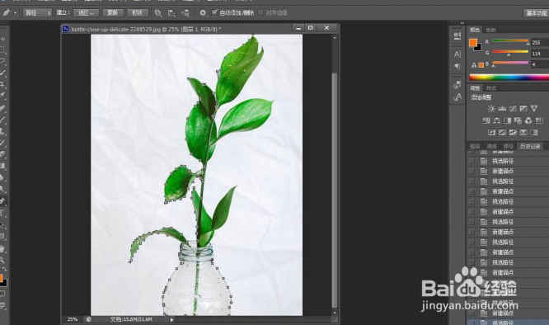Image resolution: width=549 pixels, height=325 pixels.
Task: Open the Pen tool preset picker
Action: [14, 13]
